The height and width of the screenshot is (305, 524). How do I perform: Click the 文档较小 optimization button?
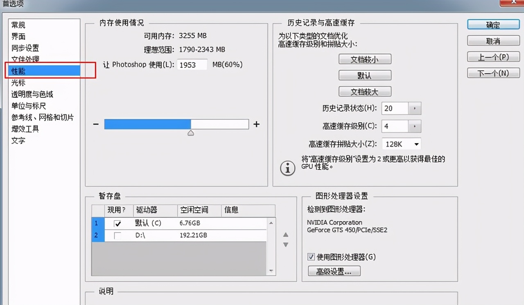(364, 59)
